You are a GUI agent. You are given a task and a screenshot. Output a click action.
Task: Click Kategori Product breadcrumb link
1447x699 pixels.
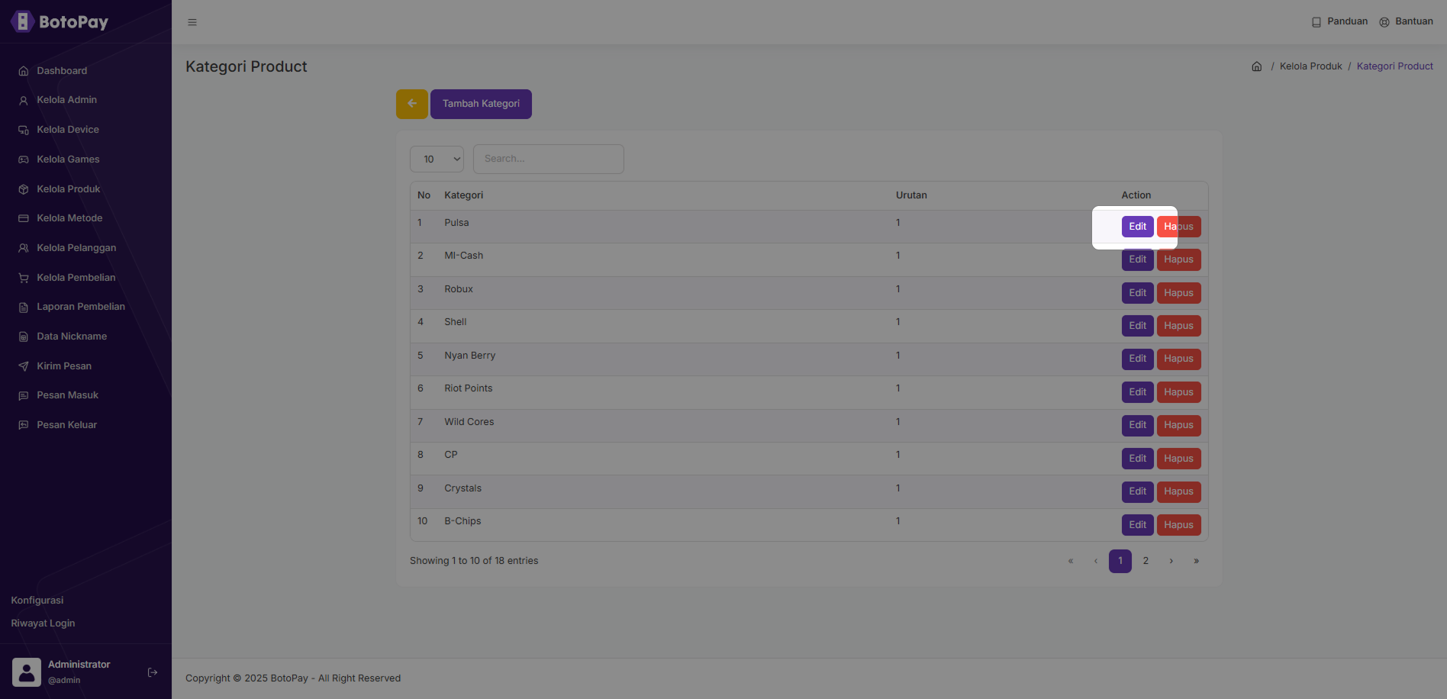click(1394, 66)
